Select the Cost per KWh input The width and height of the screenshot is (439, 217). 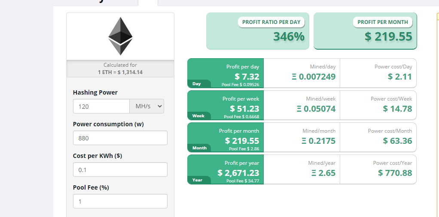pos(120,170)
